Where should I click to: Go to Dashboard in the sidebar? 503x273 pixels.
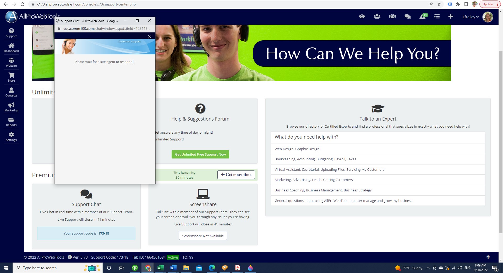(11, 48)
